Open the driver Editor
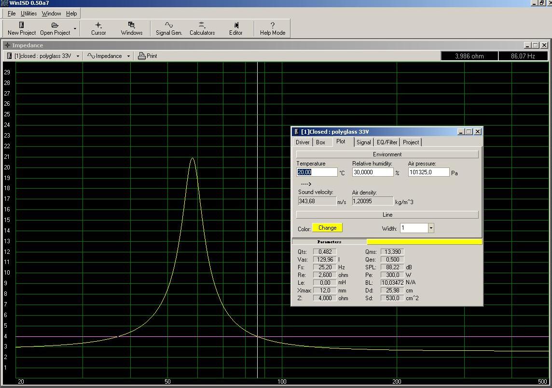The width and height of the screenshot is (552, 388). 235,28
